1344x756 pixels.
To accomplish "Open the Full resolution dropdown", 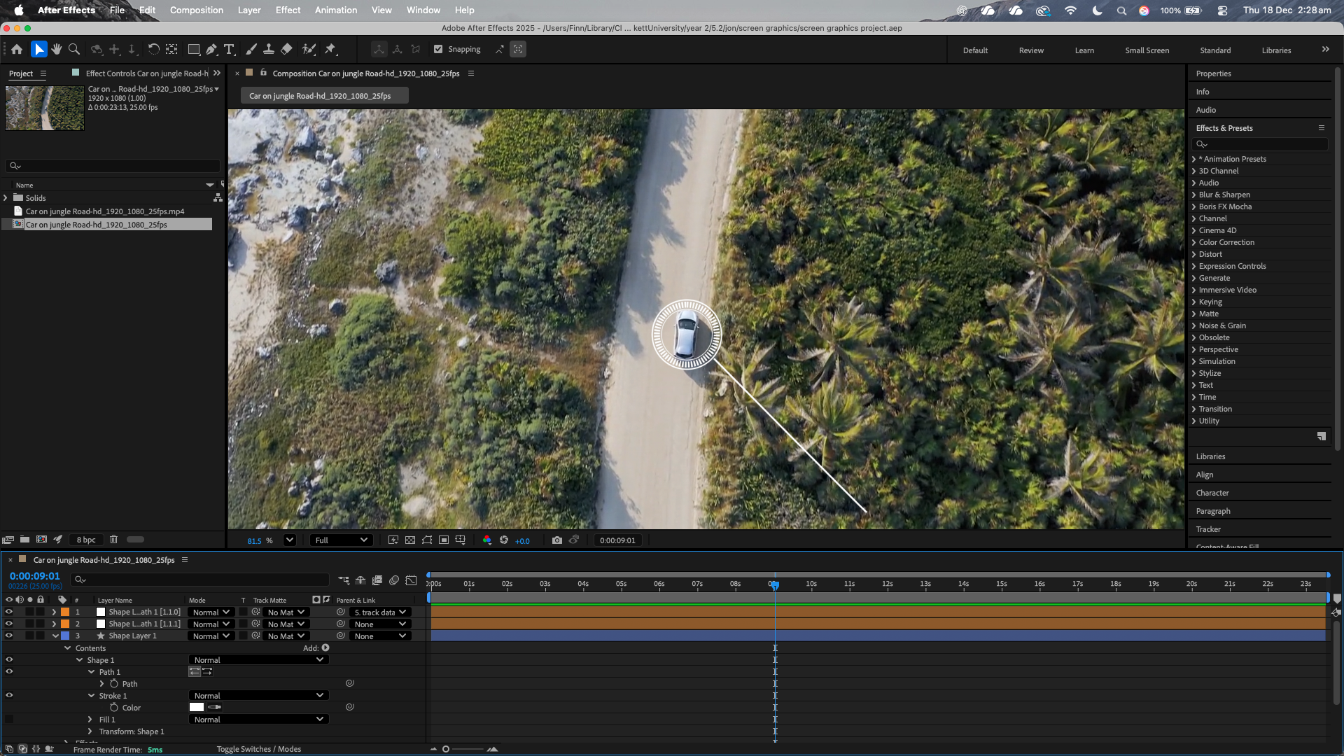I will point(341,540).
